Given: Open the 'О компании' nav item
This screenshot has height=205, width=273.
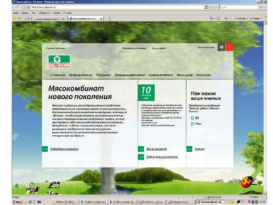Looking at the screenshot, I should [58, 75].
